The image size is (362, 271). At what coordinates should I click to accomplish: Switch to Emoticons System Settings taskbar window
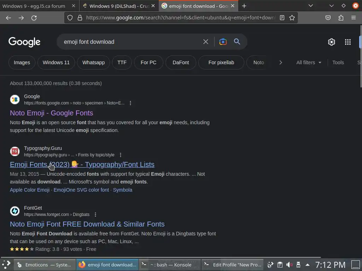(x=45, y=265)
